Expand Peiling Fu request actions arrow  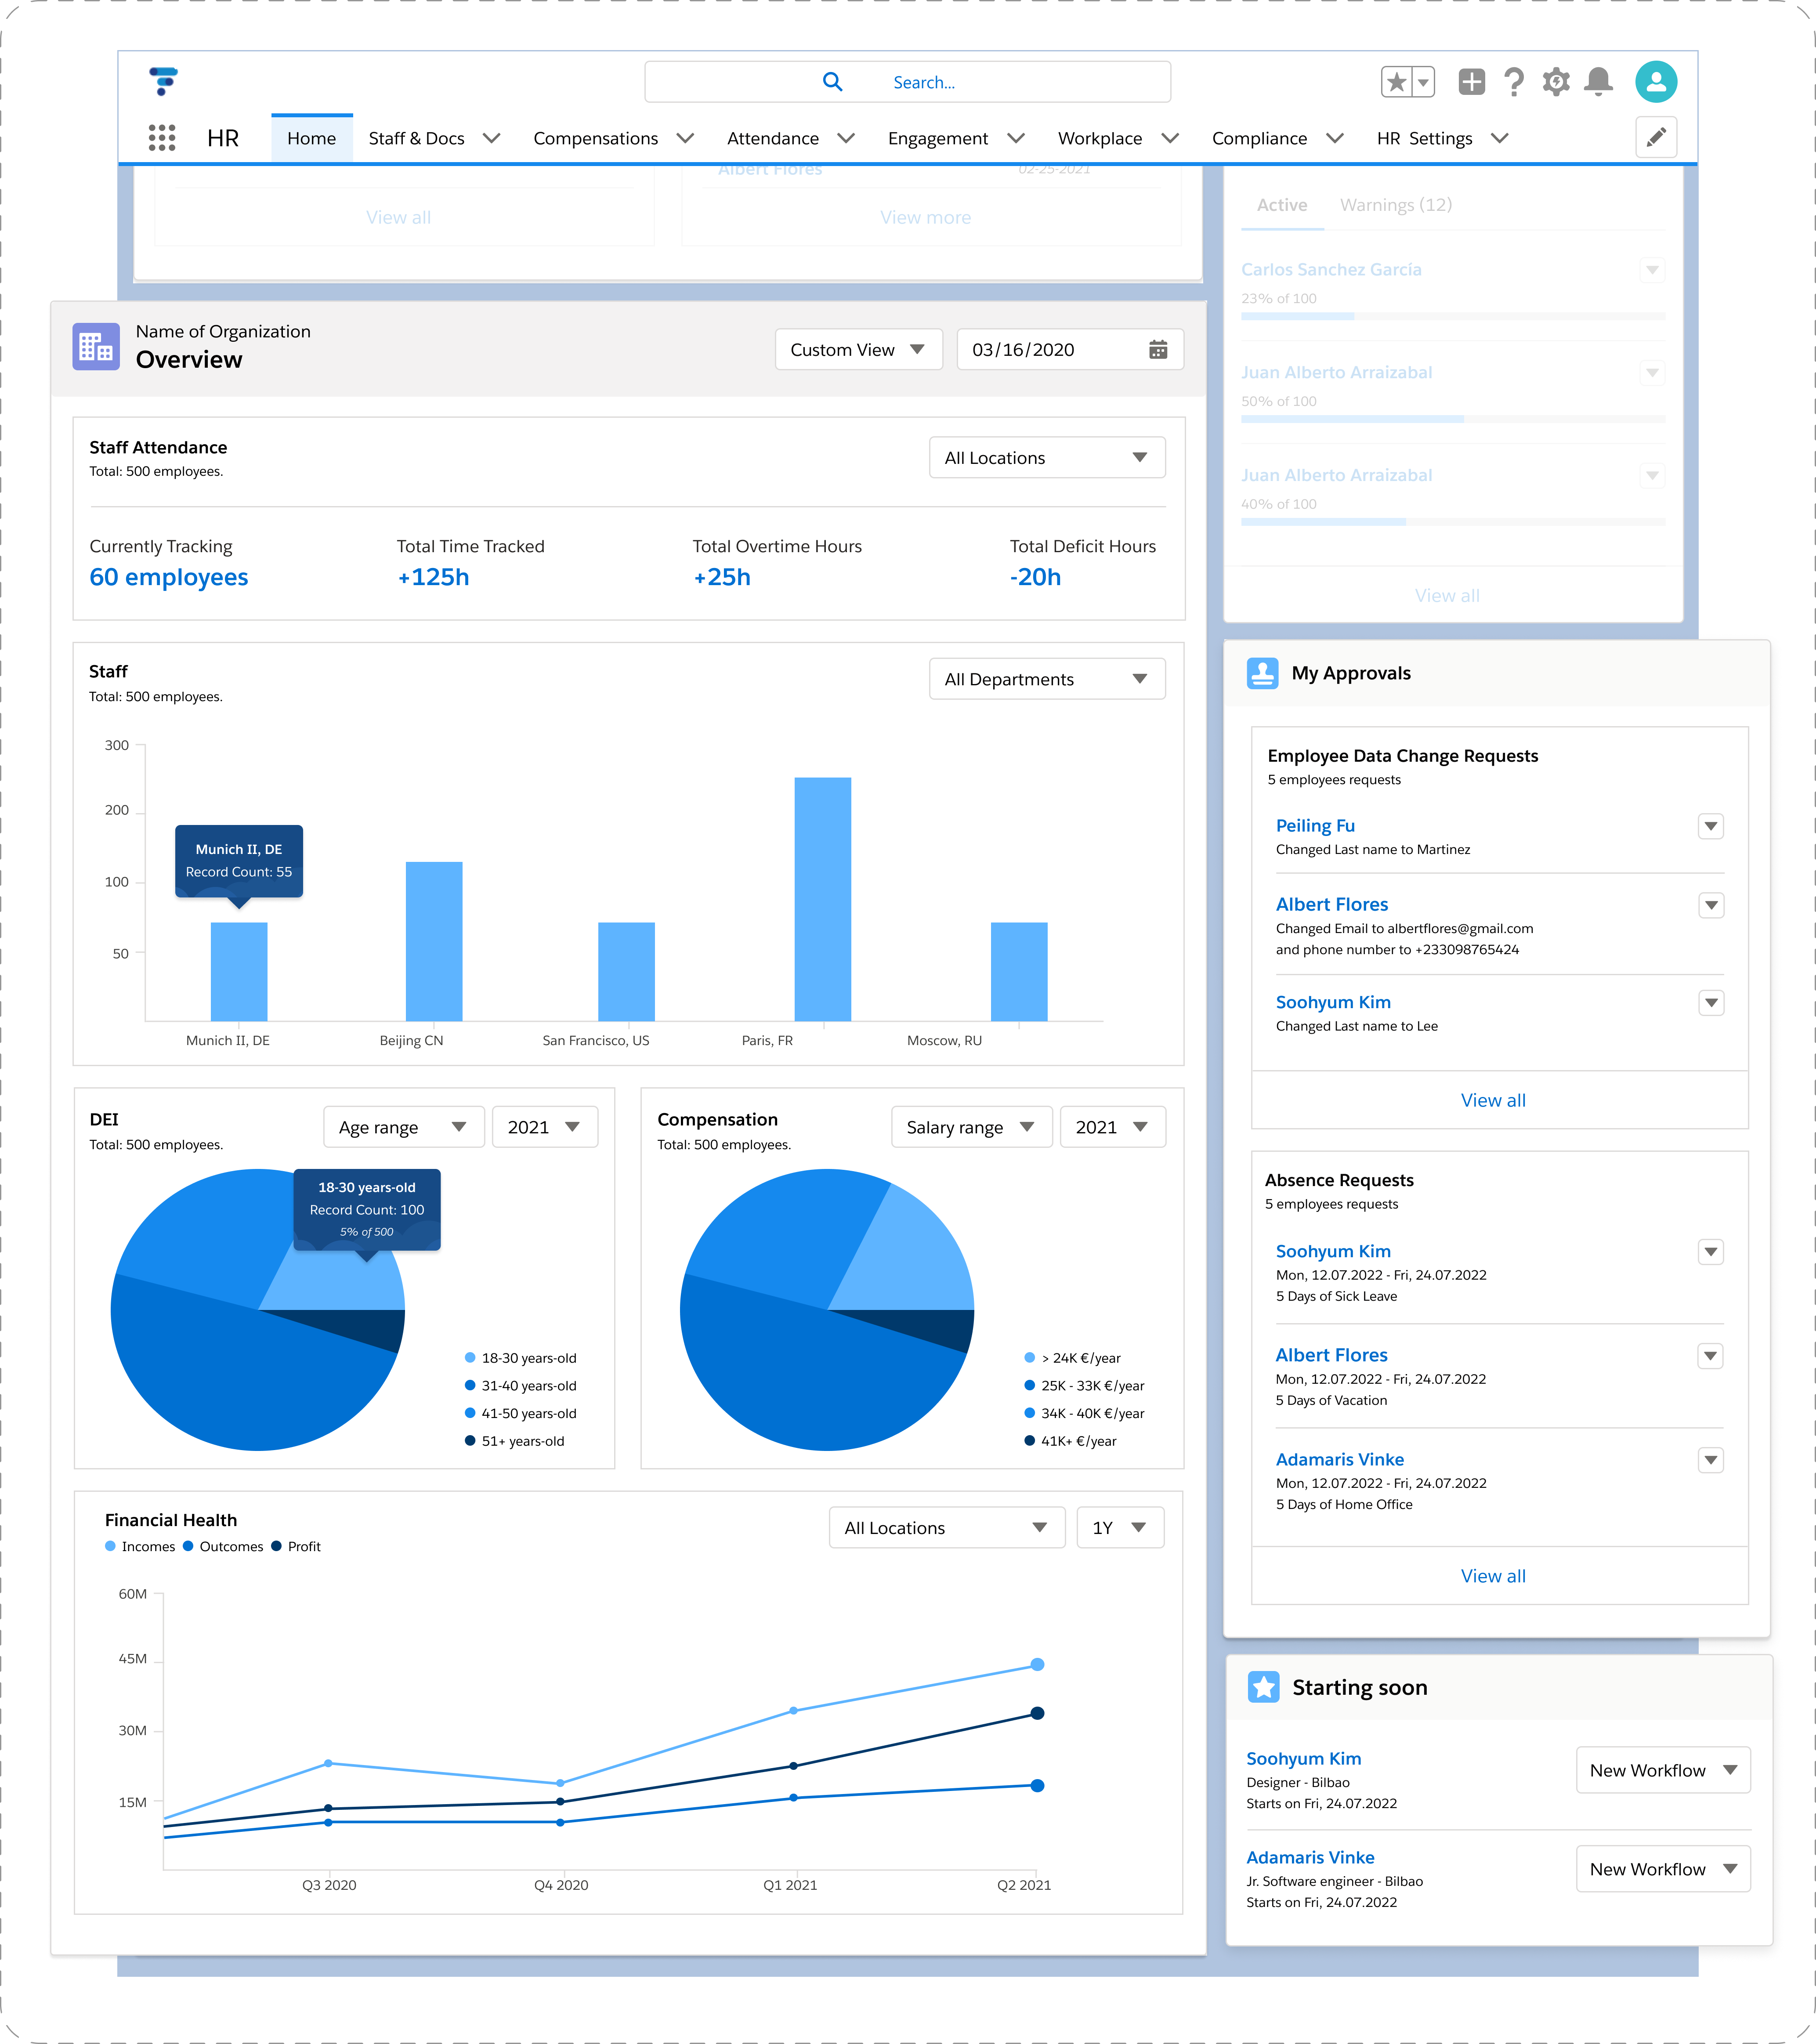pos(1711,826)
